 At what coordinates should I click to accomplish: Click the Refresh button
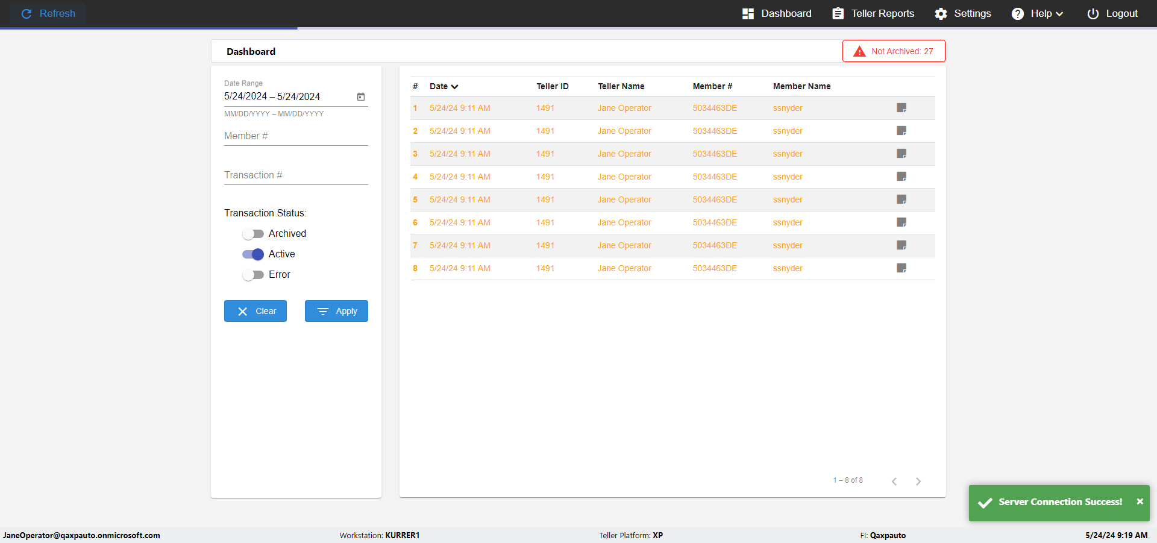[x=48, y=13]
